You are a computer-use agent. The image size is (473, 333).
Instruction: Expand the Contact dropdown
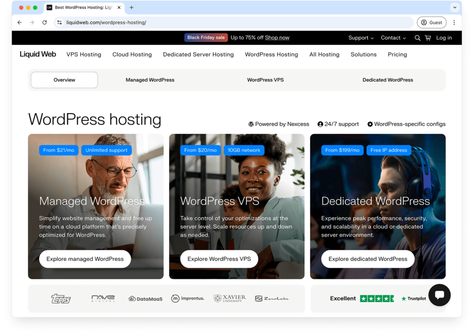[x=393, y=38]
